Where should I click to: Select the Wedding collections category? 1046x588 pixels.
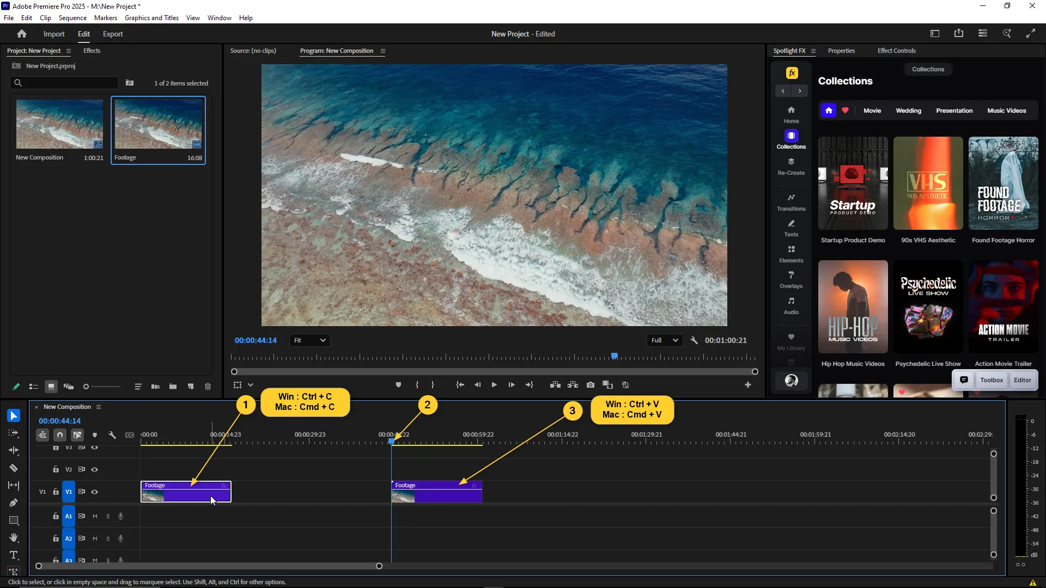click(908, 111)
